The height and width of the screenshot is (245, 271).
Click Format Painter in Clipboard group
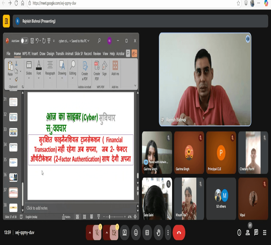(x=16, y=79)
